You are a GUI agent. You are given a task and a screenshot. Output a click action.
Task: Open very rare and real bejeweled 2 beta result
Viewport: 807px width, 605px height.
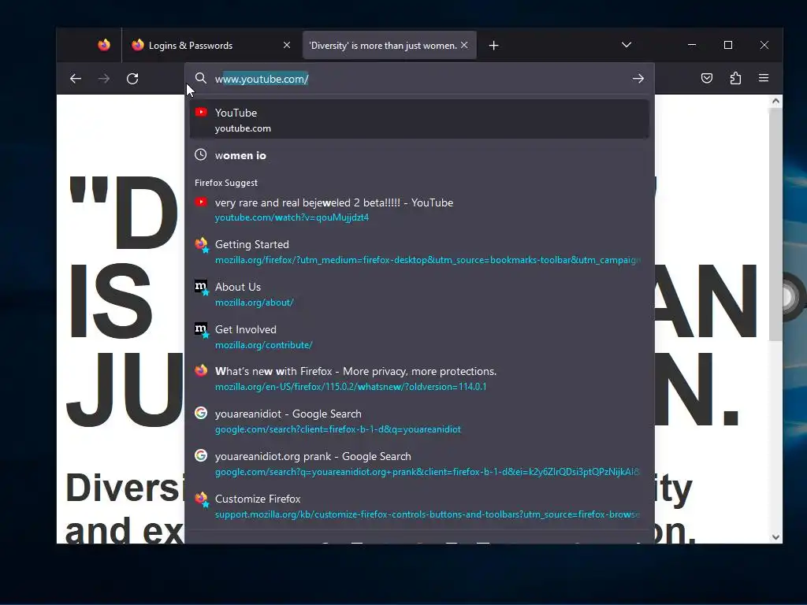pos(419,210)
